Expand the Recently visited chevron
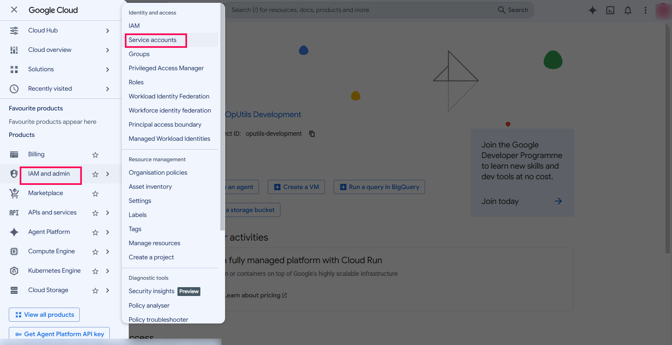The width and height of the screenshot is (672, 345). [108, 89]
